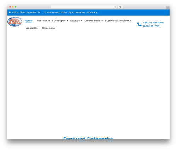Click the Featured Categories heading

[x=88, y=138]
